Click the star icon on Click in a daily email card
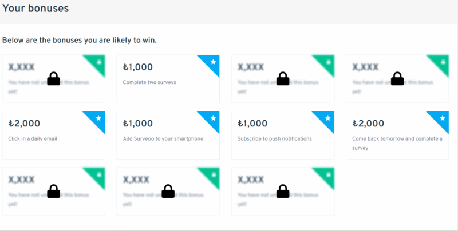This screenshot has height=231, width=458. 98,118
